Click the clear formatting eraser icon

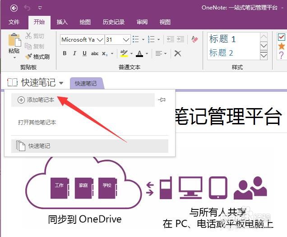(194, 39)
